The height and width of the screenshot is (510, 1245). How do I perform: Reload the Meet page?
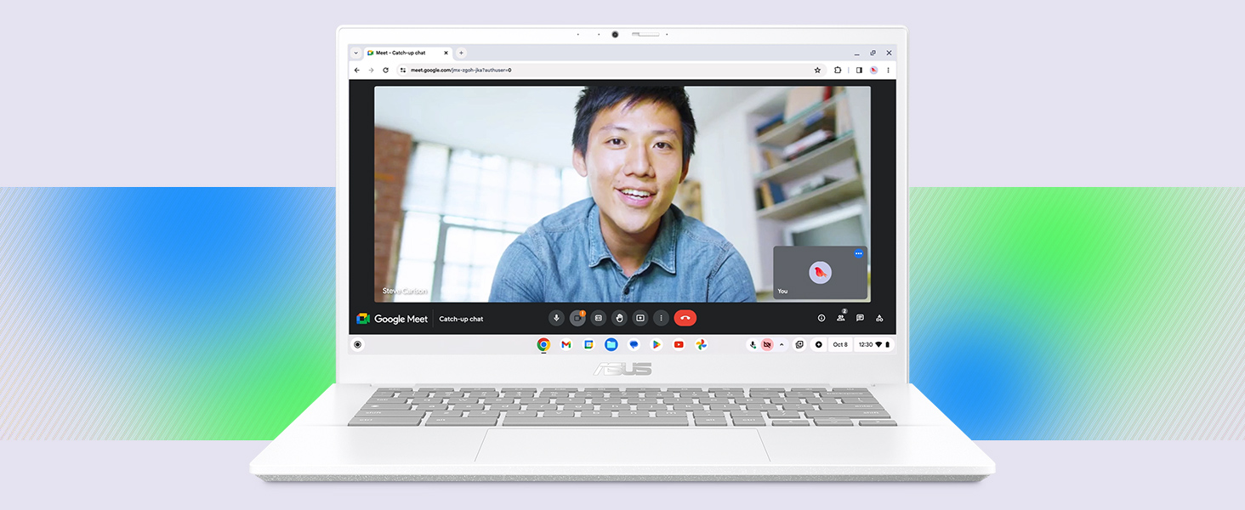coord(385,70)
